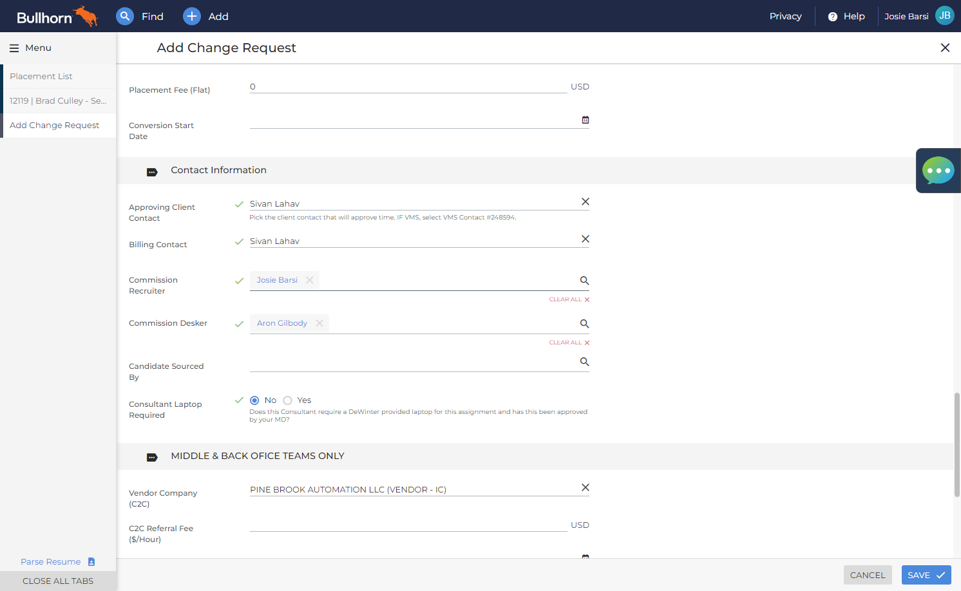The width and height of the screenshot is (961, 591).
Task: Click the C2C Referral Fee input field
Action: click(x=408, y=525)
